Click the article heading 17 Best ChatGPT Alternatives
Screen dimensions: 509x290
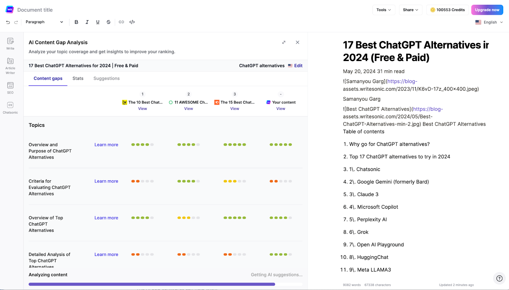tap(416, 51)
